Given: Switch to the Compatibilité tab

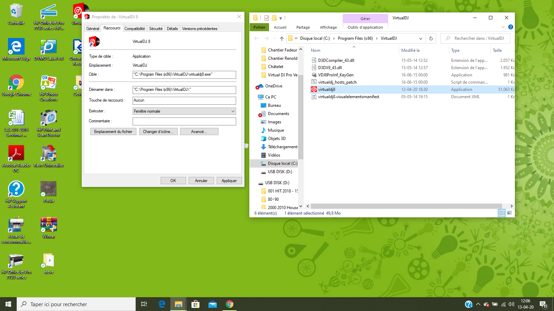Looking at the screenshot, I should pyautogui.click(x=135, y=29).
